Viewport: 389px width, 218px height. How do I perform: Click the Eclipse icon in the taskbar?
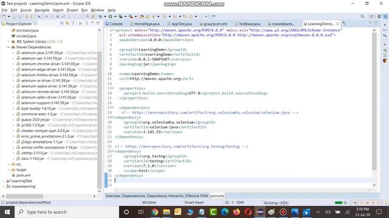[260, 212]
